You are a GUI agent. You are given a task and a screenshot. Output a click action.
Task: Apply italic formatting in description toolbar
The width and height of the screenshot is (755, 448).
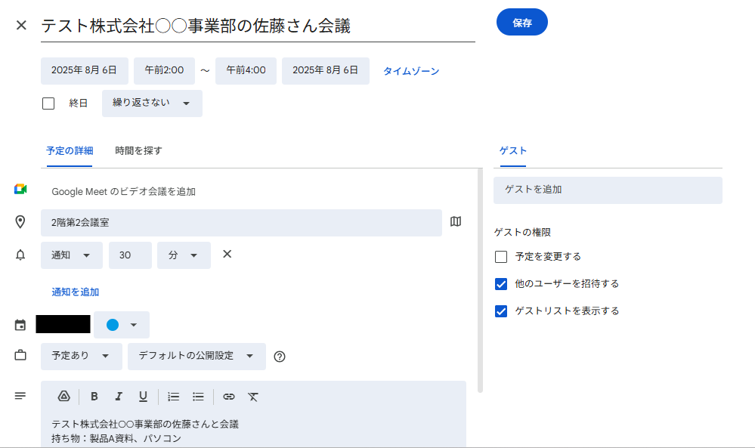pos(119,397)
